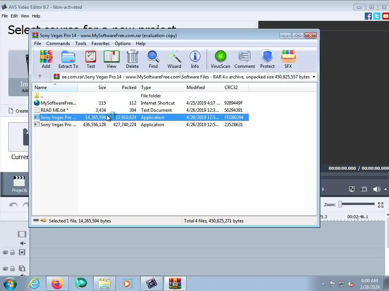The width and height of the screenshot is (389, 291).
Task: Open WinRAR Help menu
Action: click(141, 44)
